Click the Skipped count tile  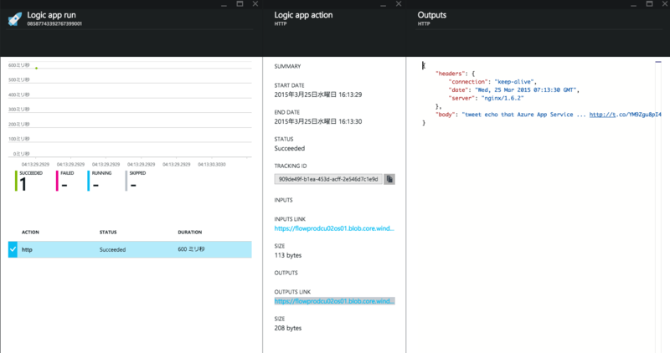pos(136,181)
